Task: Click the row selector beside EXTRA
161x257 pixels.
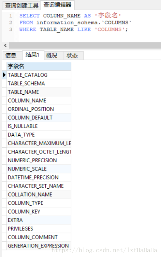Action: [x=4, y=220]
